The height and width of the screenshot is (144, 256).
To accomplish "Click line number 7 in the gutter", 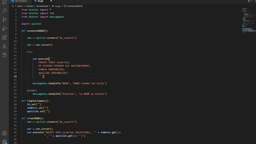I will (16, 31).
